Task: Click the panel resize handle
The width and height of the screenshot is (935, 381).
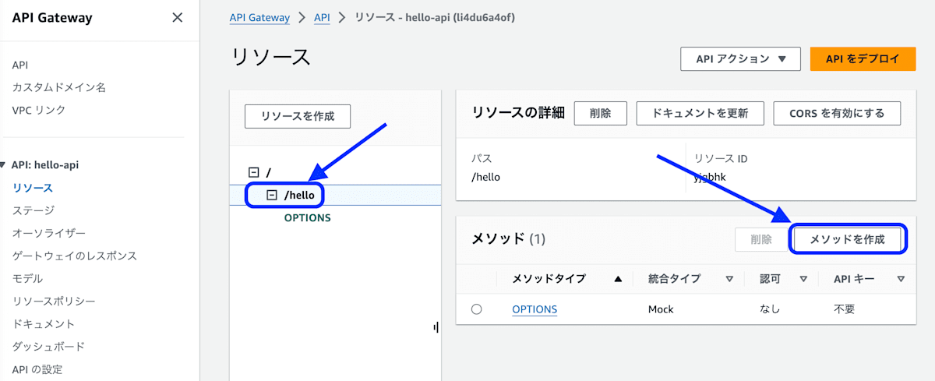Action: pyautogui.click(x=436, y=327)
